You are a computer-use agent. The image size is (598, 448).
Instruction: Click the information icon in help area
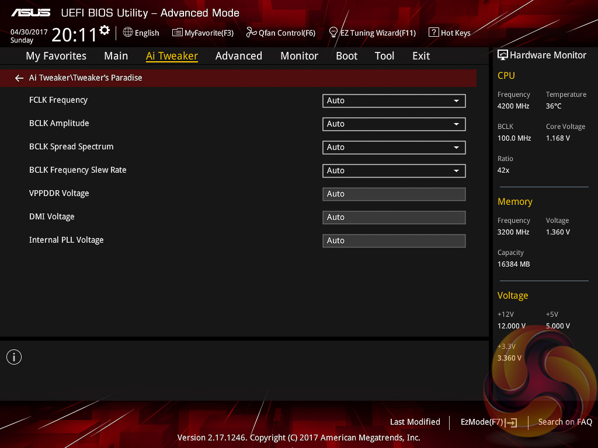pos(14,357)
